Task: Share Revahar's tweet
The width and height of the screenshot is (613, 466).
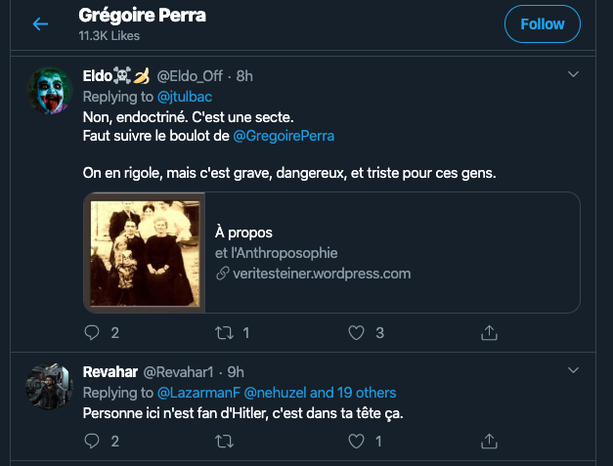Action: click(x=489, y=442)
